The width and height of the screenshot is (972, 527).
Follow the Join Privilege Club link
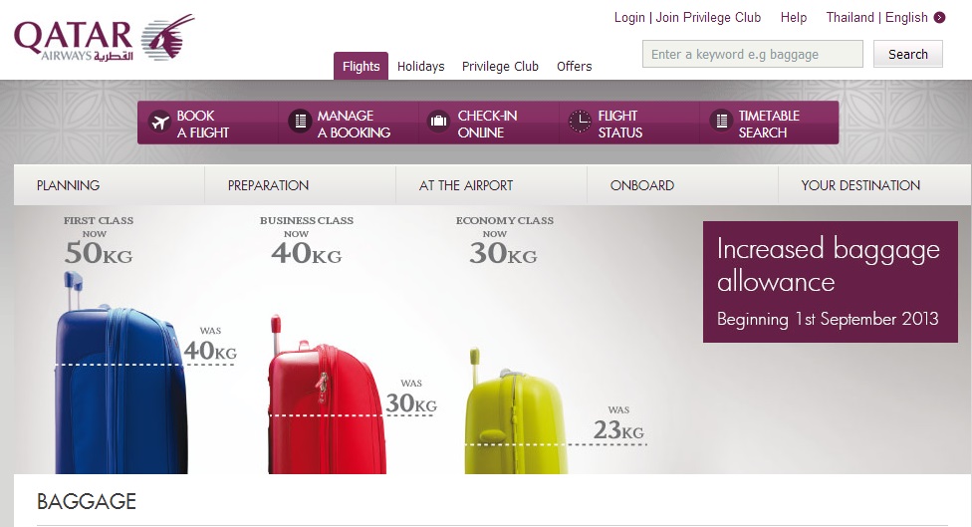[708, 17]
